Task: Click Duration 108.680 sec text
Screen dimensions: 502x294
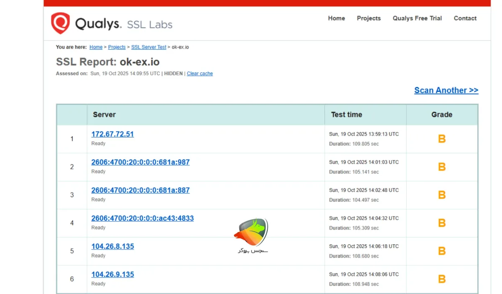Action: point(354,256)
